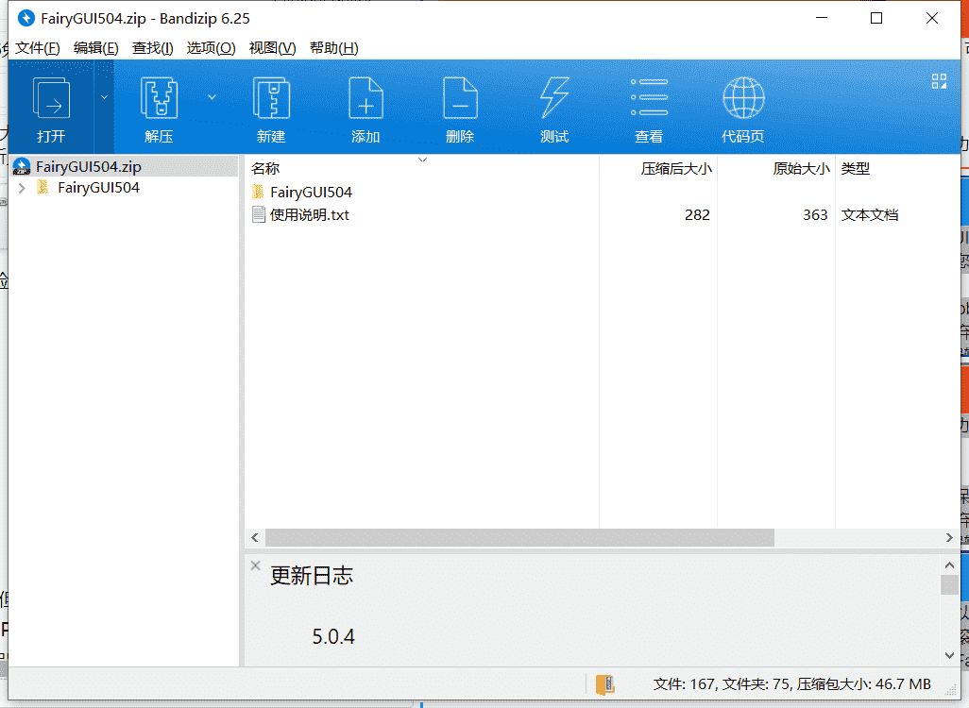969x708 pixels.
Task: Select the 使用说明.txt file row
Action: pyautogui.click(x=603, y=215)
